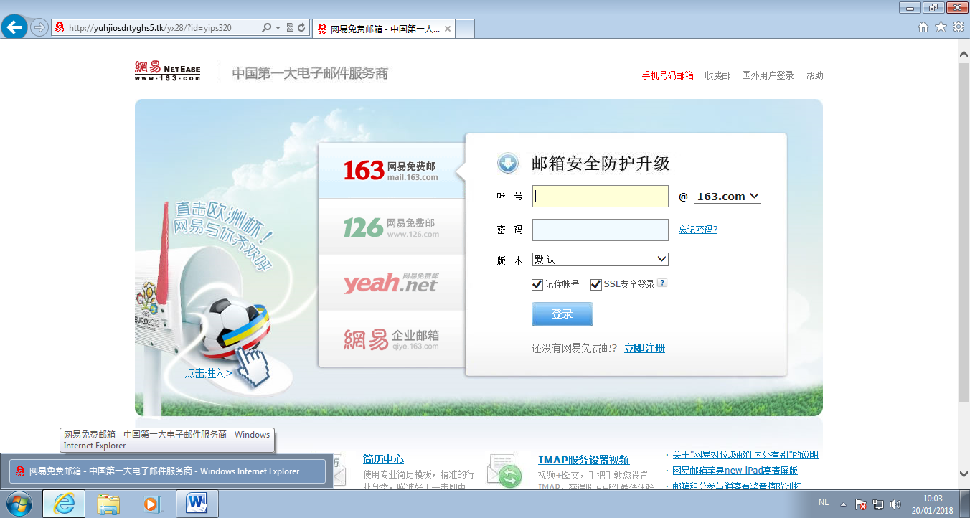The height and width of the screenshot is (518, 970).
Task: Click Internet Explorer taskbar icon
Action: coord(64,504)
